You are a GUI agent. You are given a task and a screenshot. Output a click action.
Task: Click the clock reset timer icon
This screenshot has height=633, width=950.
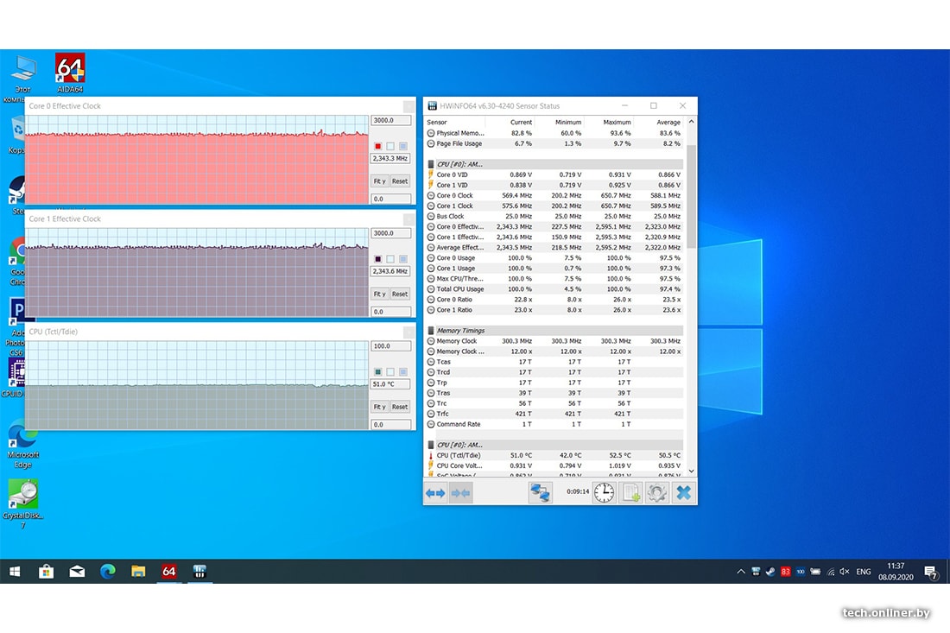pyautogui.click(x=604, y=493)
